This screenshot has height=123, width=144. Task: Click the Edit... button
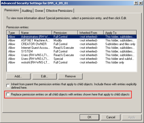click(x=44, y=76)
